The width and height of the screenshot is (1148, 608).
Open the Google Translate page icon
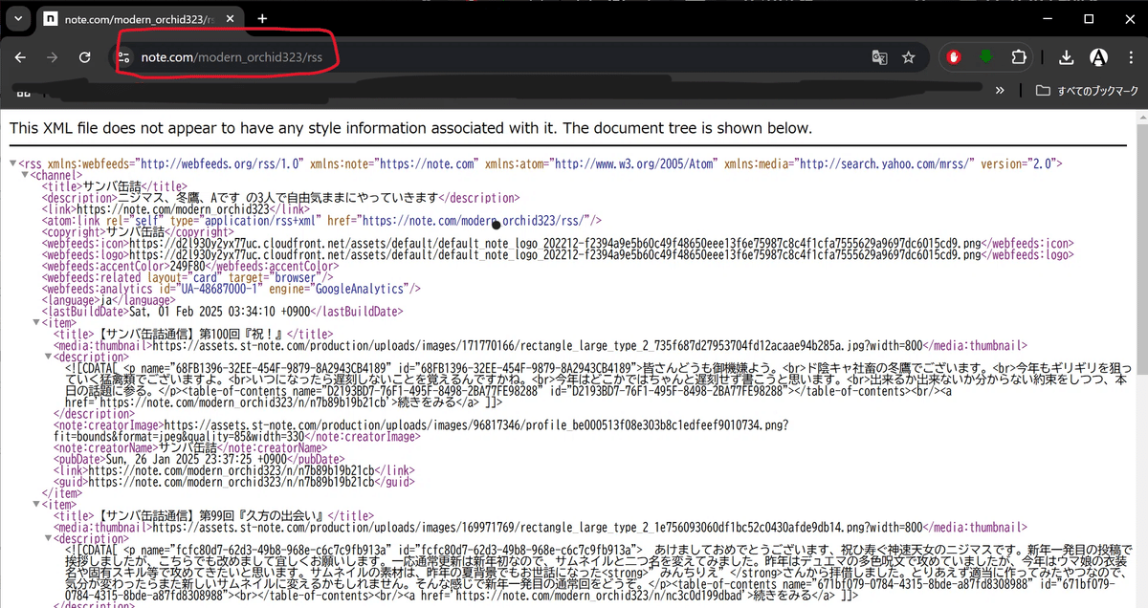point(879,57)
